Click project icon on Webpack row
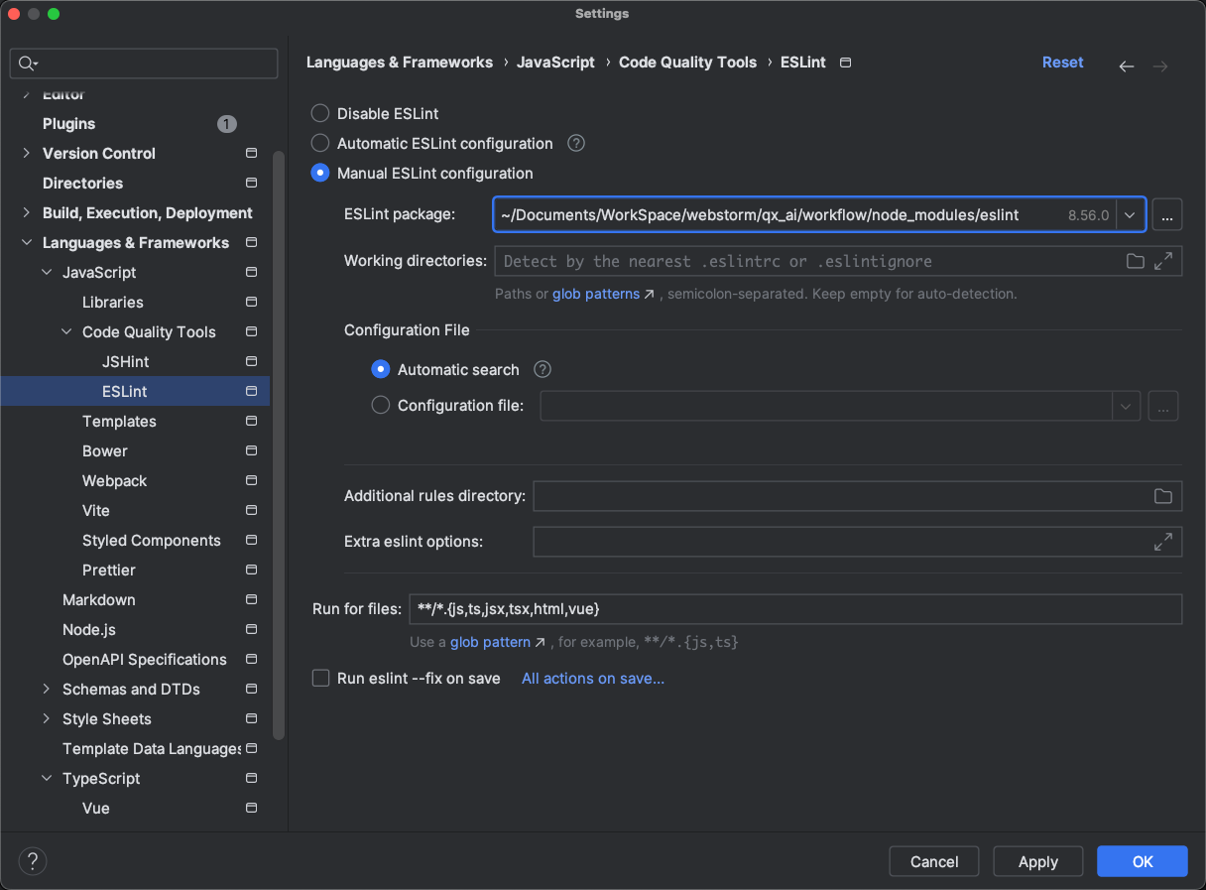Image resolution: width=1206 pixels, height=890 pixels. tap(251, 480)
